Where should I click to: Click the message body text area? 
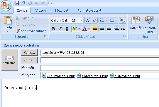pyautogui.click(x=80, y=93)
